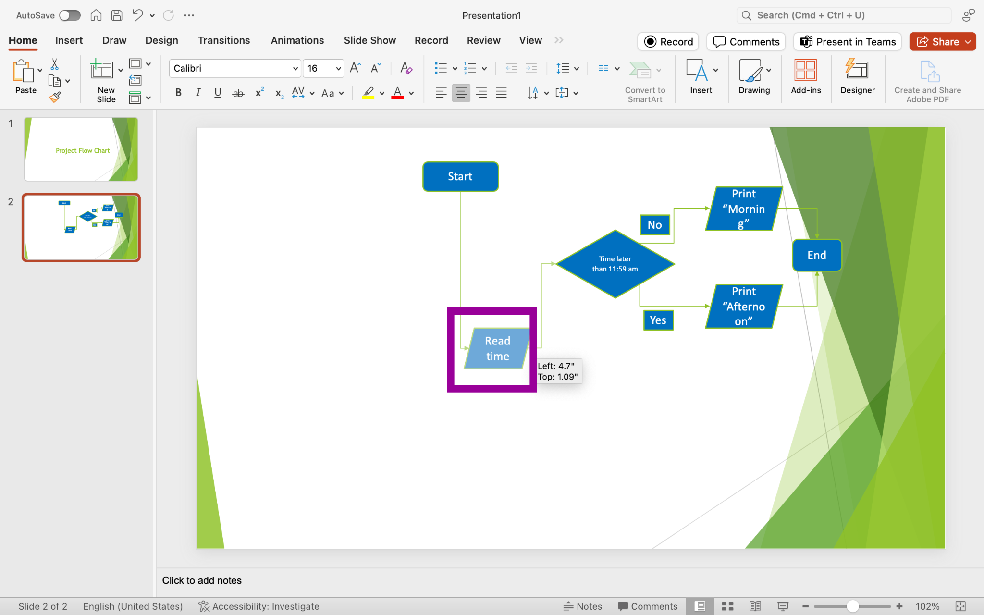Apply yellow text highlight color
984x615 pixels.
[369, 93]
